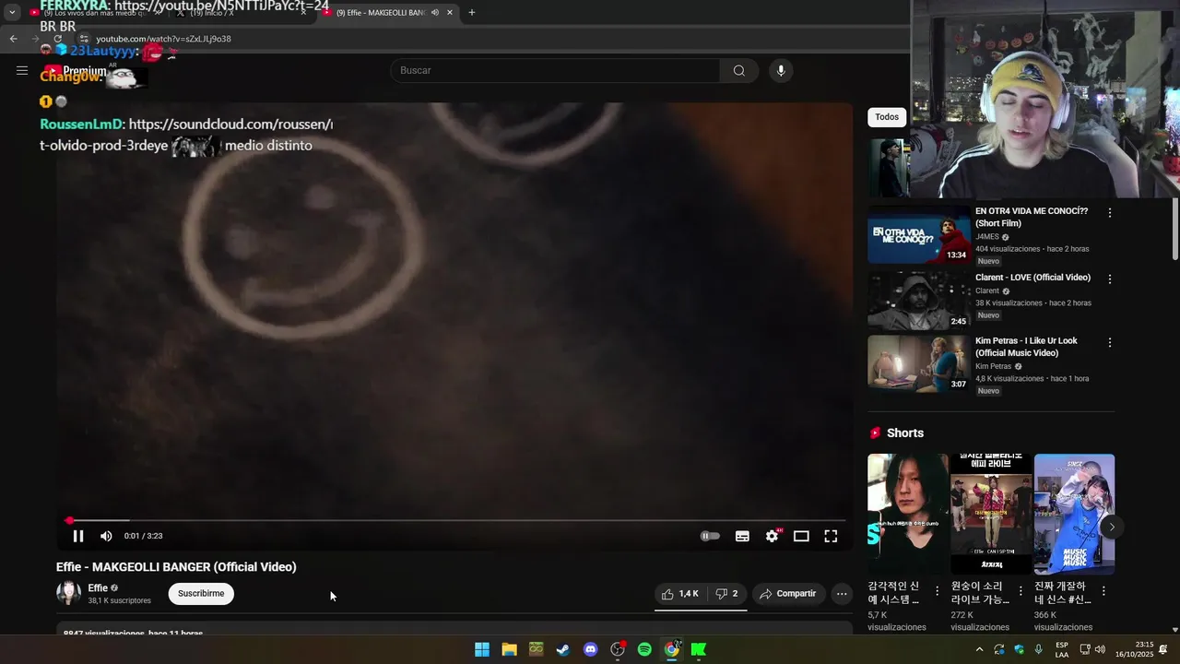Toggle the autoplay switch in the player
The height and width of the screenshot is (664, 1180).
click(x=710, y=536)
